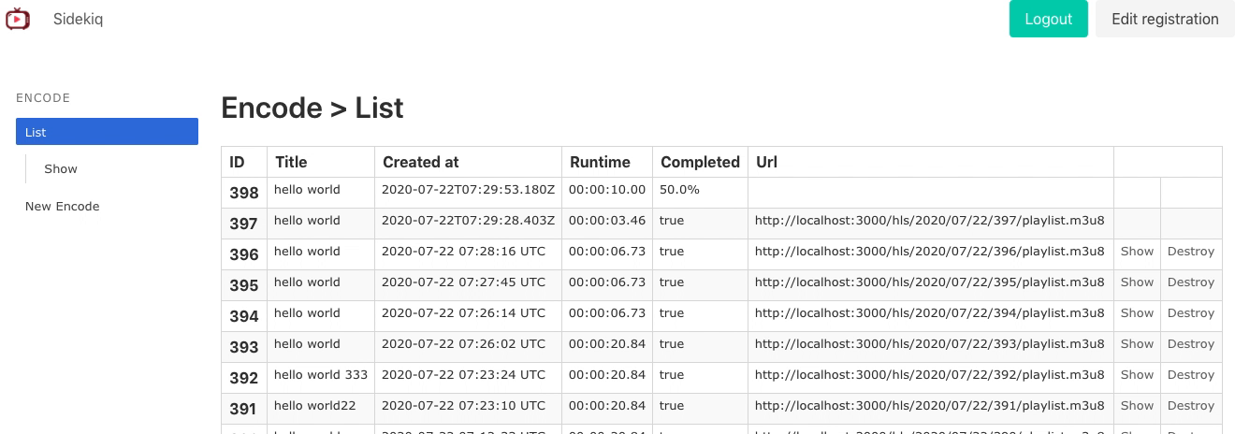The image size is (1235, 434).
Task: Click Show link for encode 396
Action: coord(1137,251)
